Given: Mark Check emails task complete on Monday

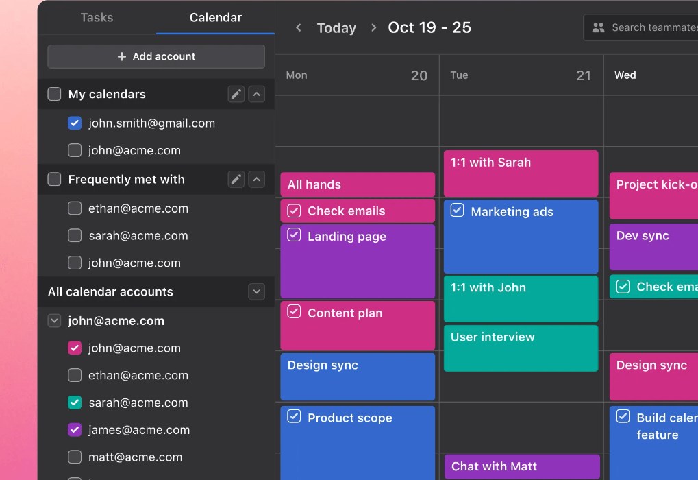Looking at the screenshot, I should click(294, 211).
